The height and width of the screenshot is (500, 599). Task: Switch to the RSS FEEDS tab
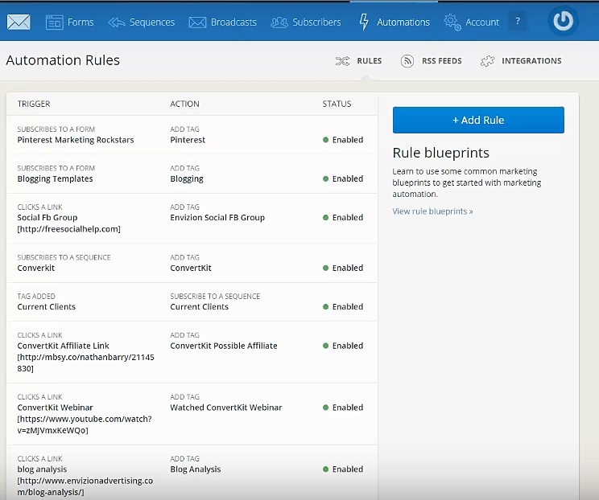tap(442, 61)
